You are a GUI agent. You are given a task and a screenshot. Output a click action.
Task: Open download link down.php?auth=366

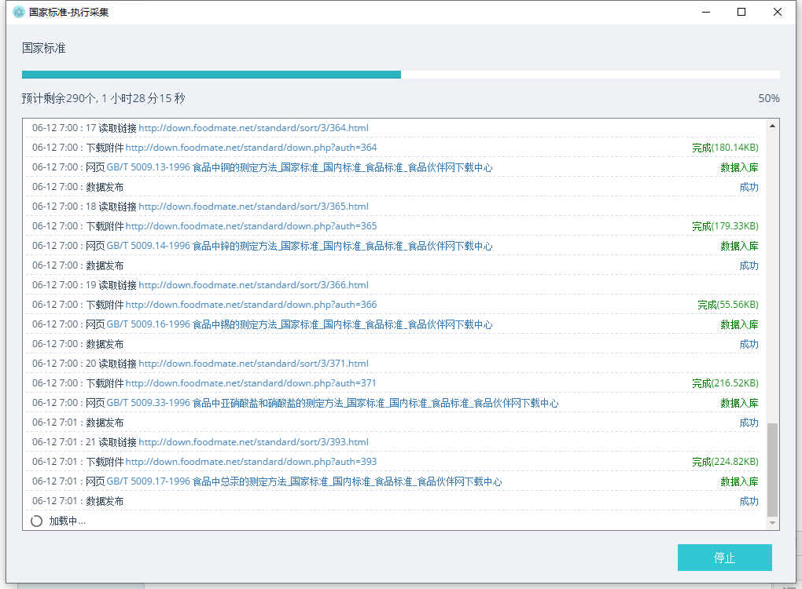point(251,305)
